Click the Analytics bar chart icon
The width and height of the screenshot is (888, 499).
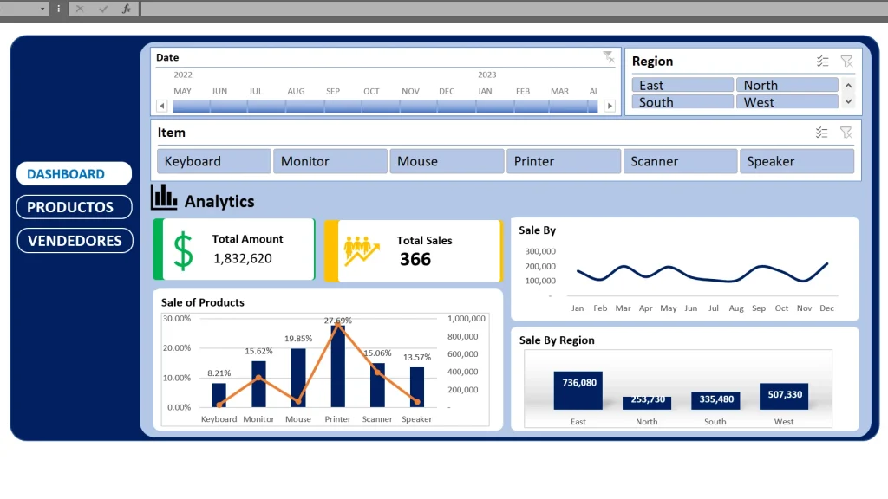coord(164,199)
